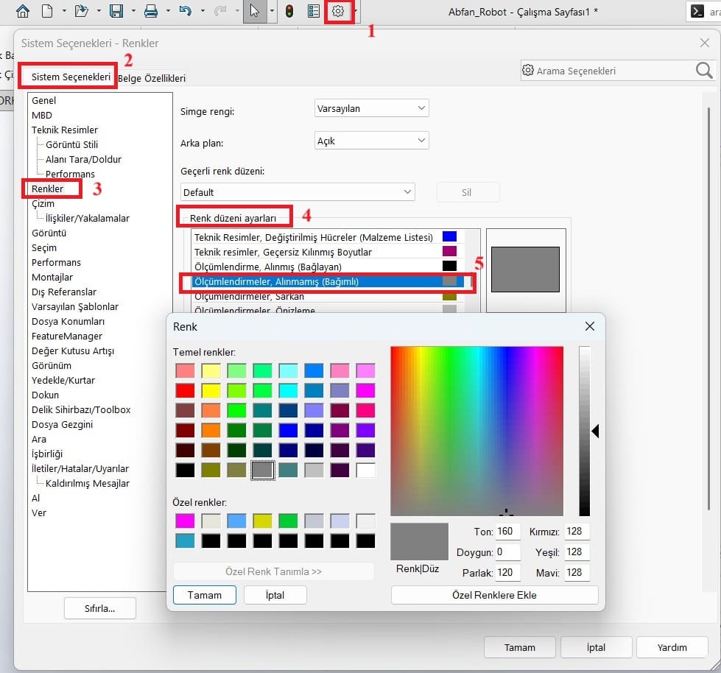Click the New document icon

point(47,10)
